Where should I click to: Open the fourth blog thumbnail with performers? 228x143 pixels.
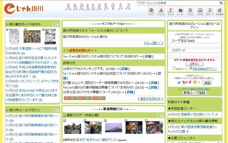pos(134,127)
